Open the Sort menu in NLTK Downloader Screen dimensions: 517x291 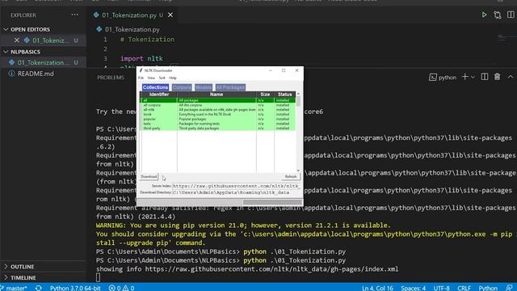click(162, 78)
